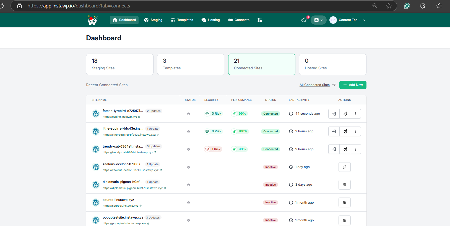Select '44 seconds ago' last activity text
The height and width of the screenshot is (226, 450).
(x=308, y=114)
